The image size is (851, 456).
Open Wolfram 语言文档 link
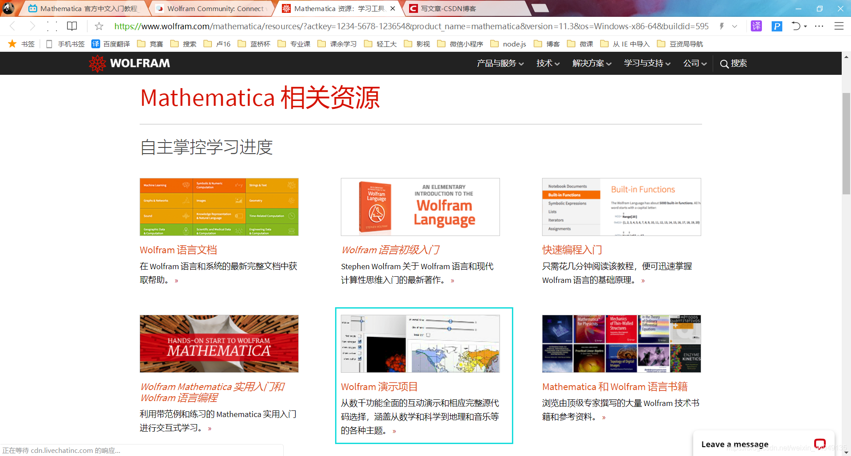178,250
